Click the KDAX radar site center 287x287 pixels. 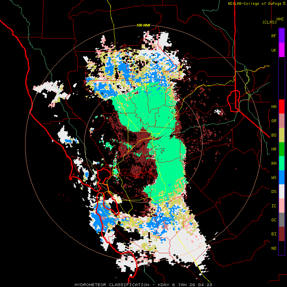point(143,143)
